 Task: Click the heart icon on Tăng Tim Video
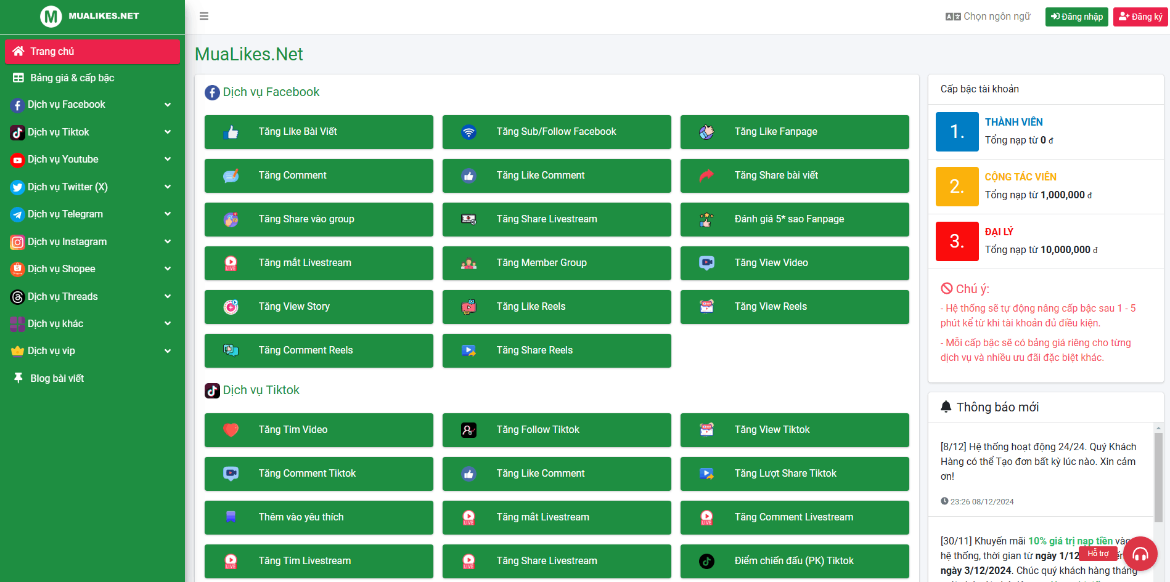[x=231, y=430]
